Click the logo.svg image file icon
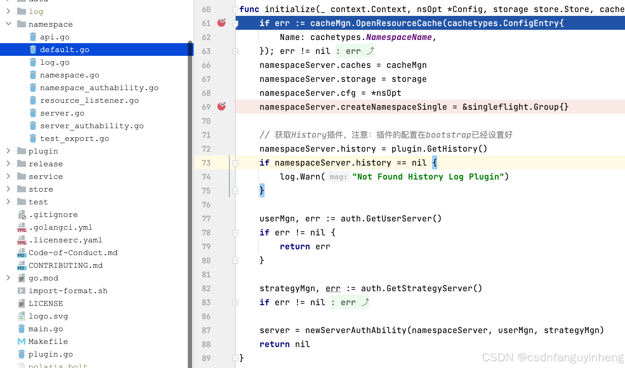The width and height of the screenshot is (625, 368). [22, 316]
